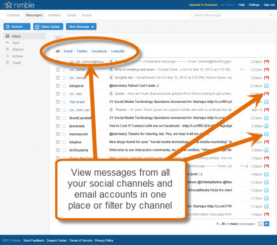Click Twitter icon on 1:46pm message

tap(267, 174)
